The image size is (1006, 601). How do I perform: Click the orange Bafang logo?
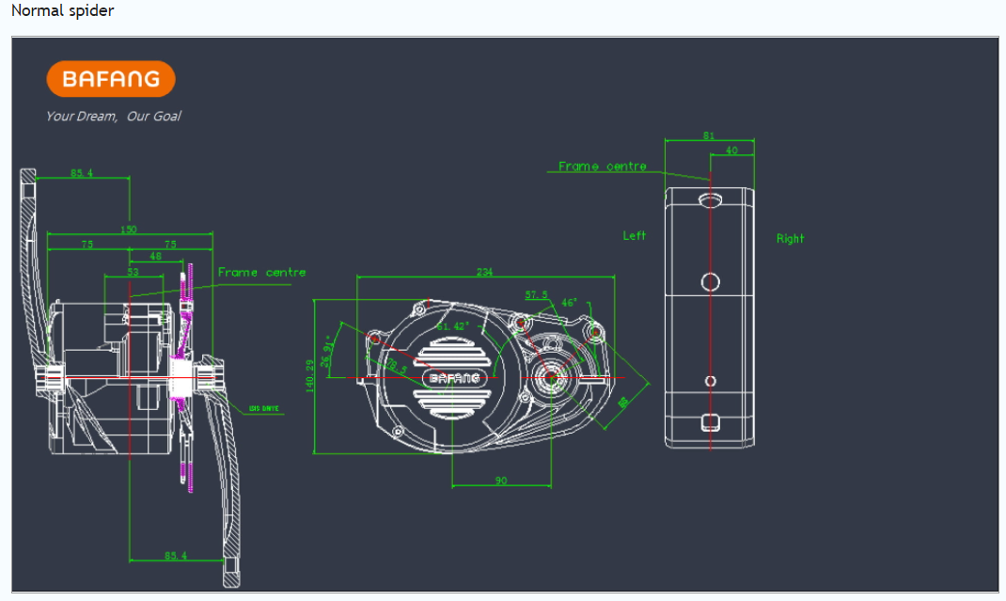(111, 79)
